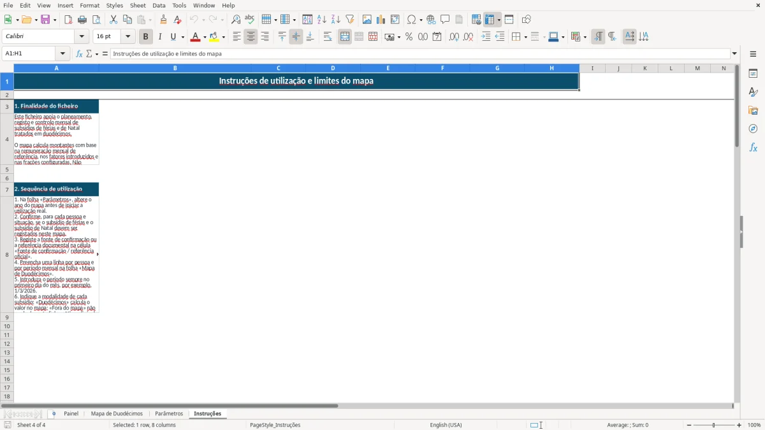Viewport: 765px width, 430px height.
Task: Toggle horizontal center alignment
Action: (251, 37)
